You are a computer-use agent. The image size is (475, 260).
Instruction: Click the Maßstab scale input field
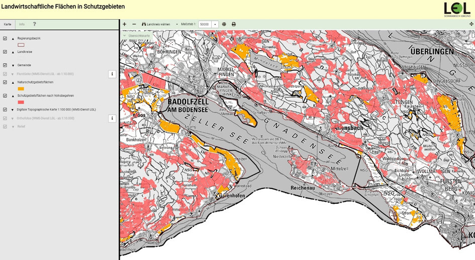205,24
